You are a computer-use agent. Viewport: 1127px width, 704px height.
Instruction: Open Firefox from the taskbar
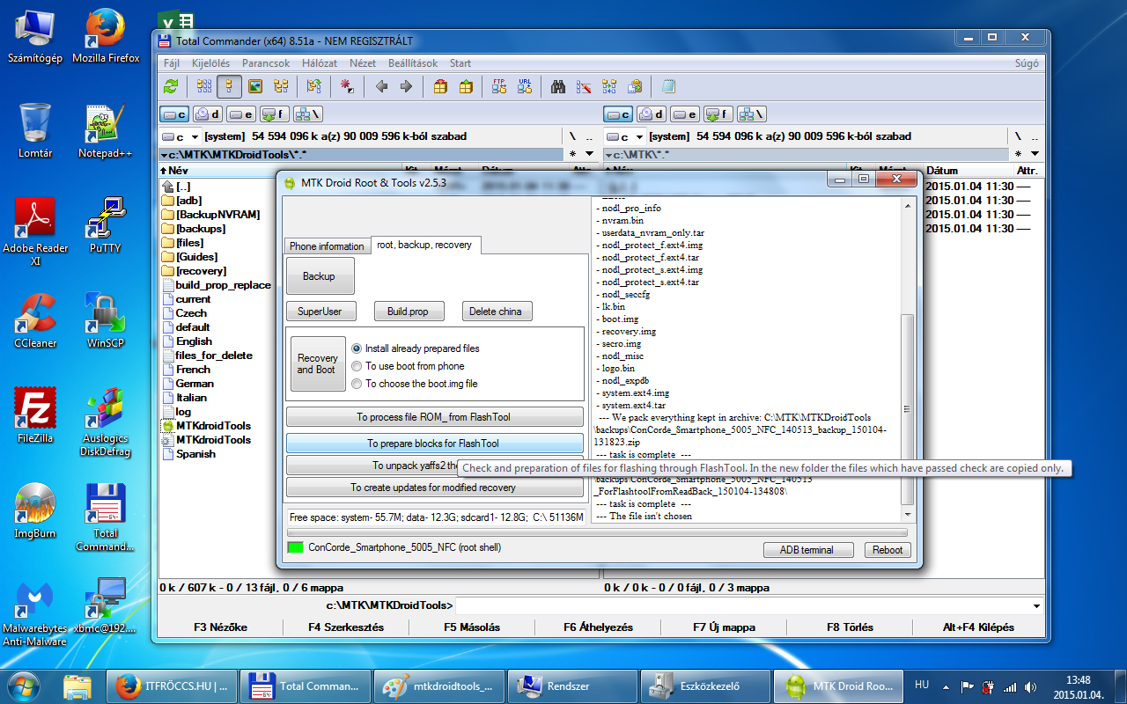(173, 686)
